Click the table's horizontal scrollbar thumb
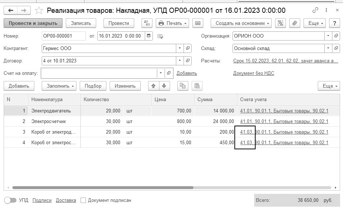The height and width of the screenshot is (207, 343). coord(103,188)
